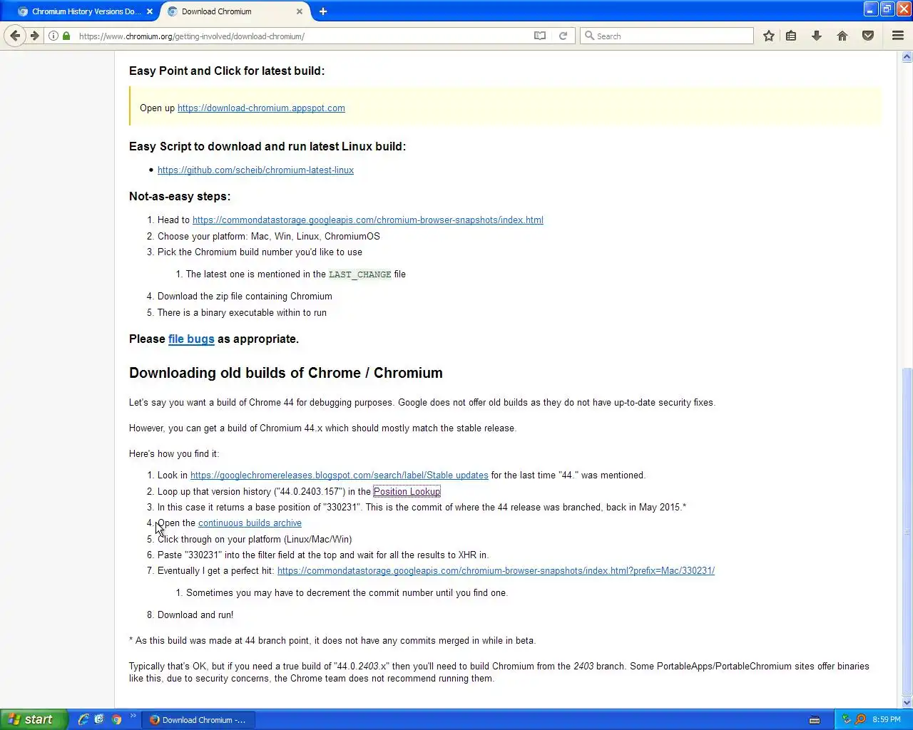
Task: Open the scheib chromium-latest-linux GitHub link
Action: pyautogui.click(x=255, y=170)
